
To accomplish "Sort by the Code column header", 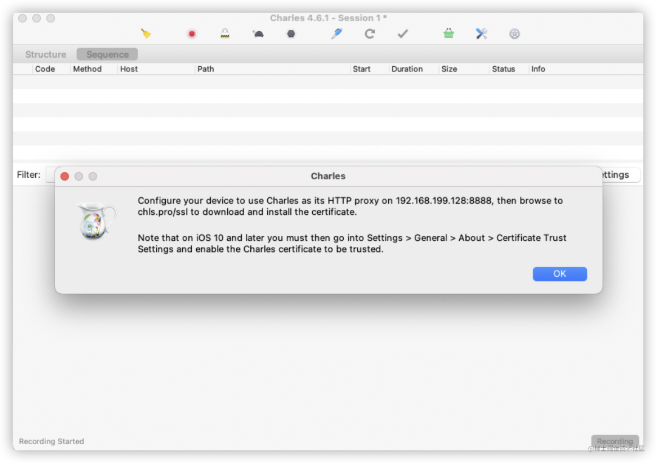I will 45,69.
